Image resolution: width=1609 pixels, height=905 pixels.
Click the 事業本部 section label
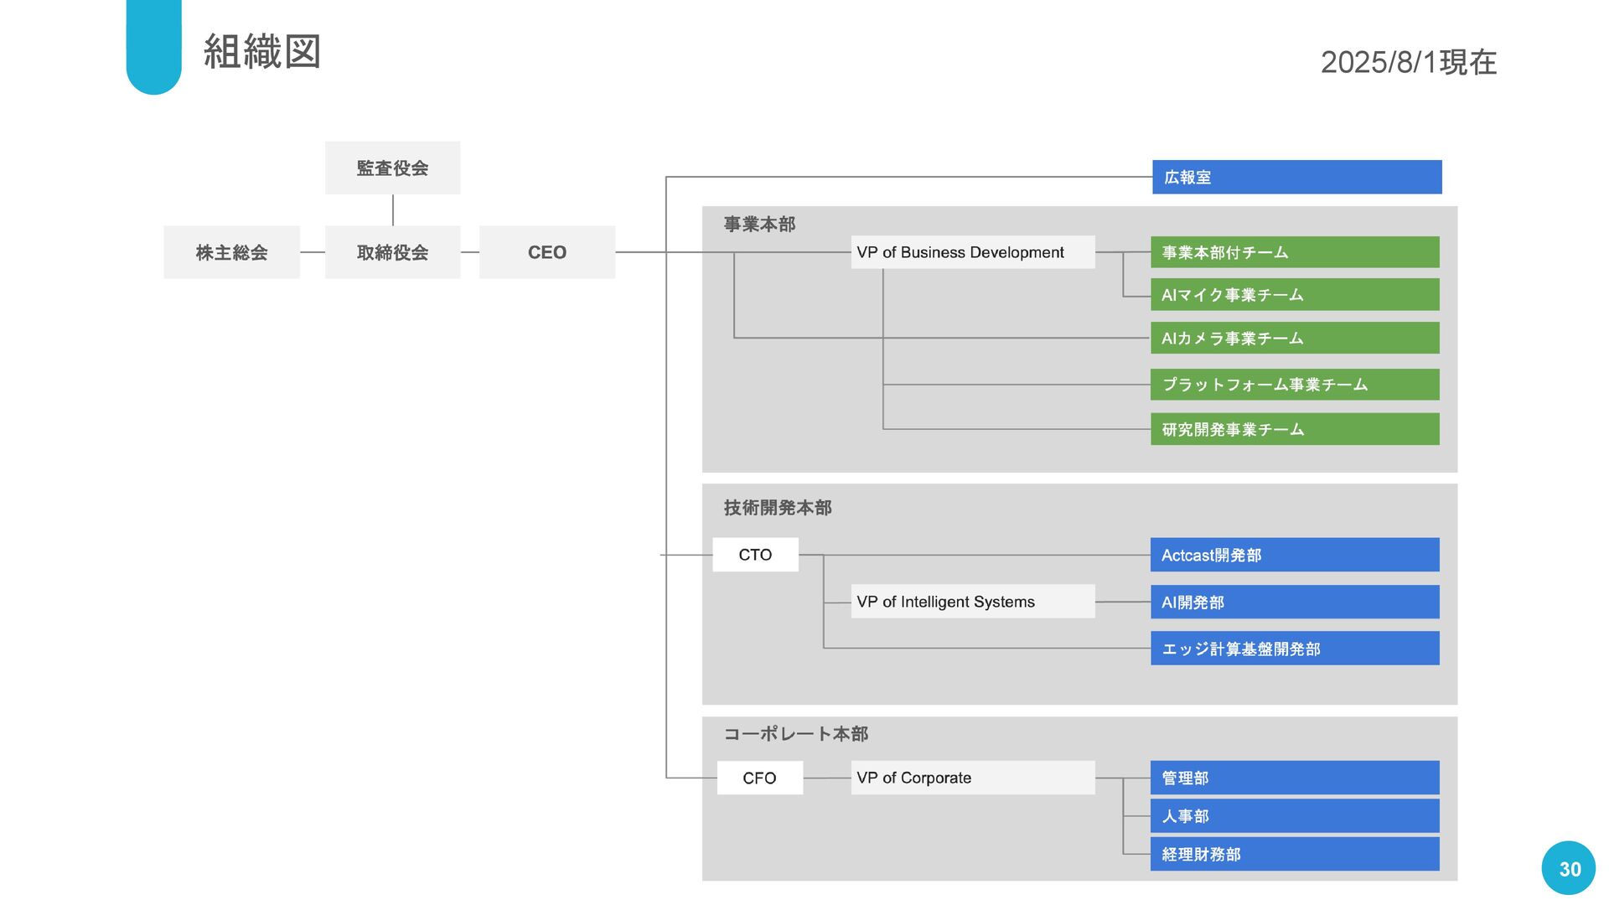coord(759,224)
